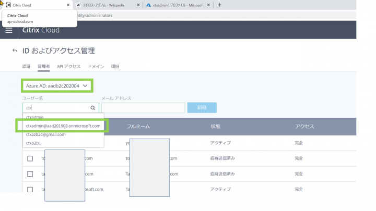Click the Wikipedia tab favicon

click(x=78, y=5)
